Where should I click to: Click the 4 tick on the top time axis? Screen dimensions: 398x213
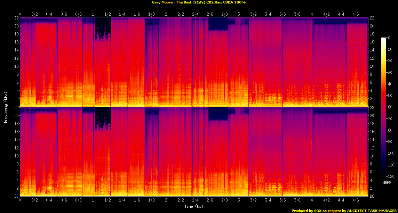(312, 14)
